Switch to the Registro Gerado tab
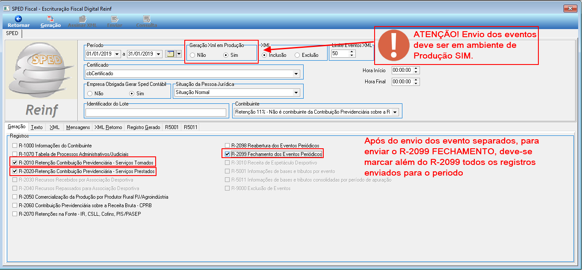Image resolution: width=582 pixels, height=270 pixels. coord(144,127)
